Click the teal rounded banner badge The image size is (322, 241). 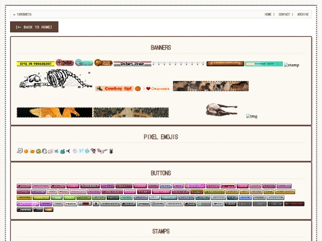[84, 62]
